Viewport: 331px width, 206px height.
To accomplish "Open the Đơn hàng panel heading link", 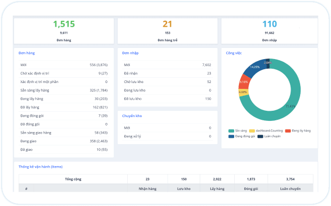I will point(27,53).
